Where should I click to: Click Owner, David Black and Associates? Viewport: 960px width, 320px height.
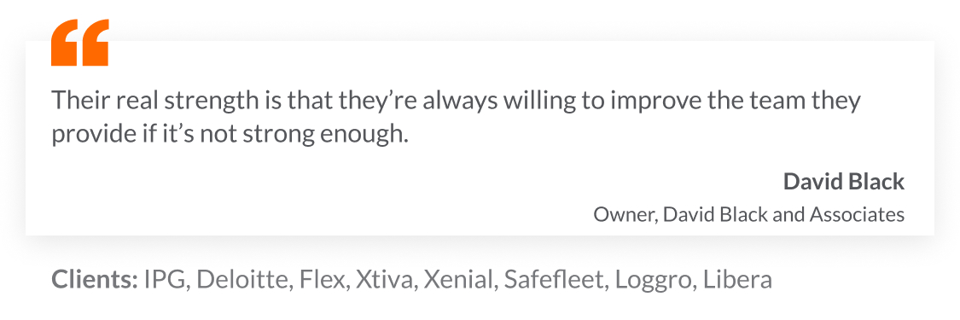point(748,214)
